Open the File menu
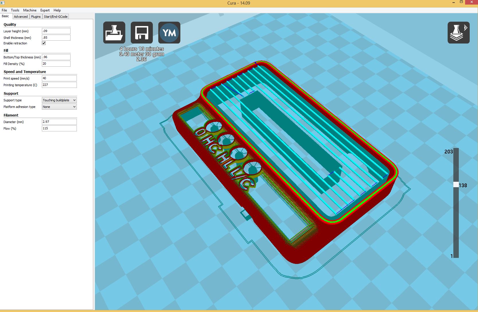 (4, 10)
